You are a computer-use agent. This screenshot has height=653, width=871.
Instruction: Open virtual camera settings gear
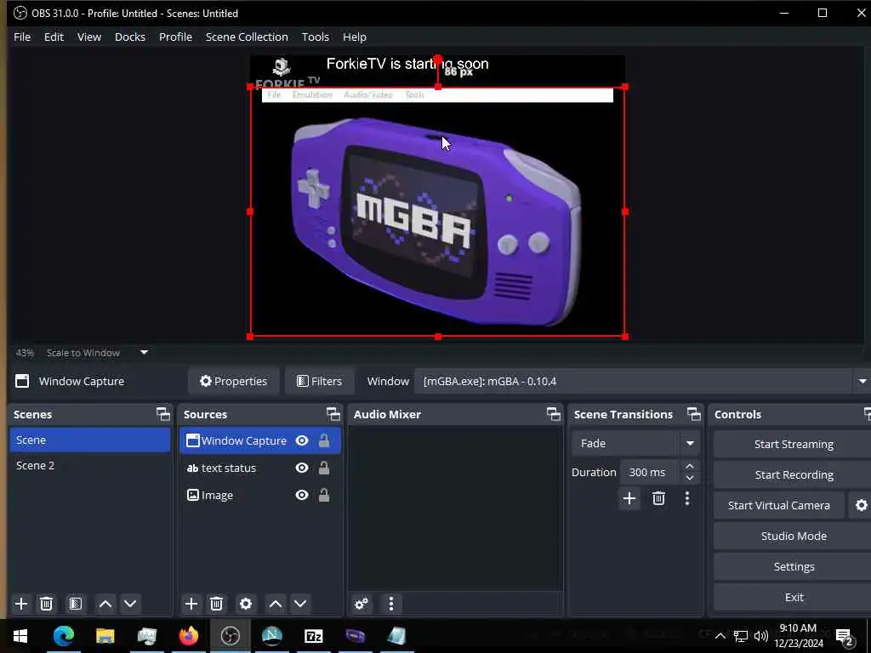coord(861,505)
